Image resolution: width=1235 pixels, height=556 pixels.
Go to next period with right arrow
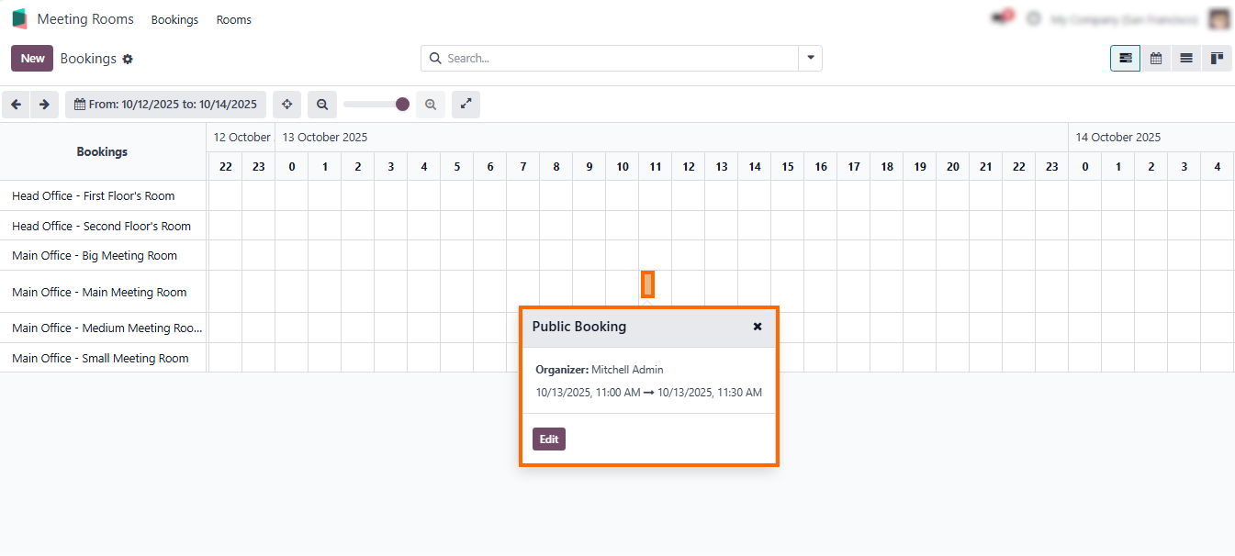pyautogui.click(x=44, y=105)
